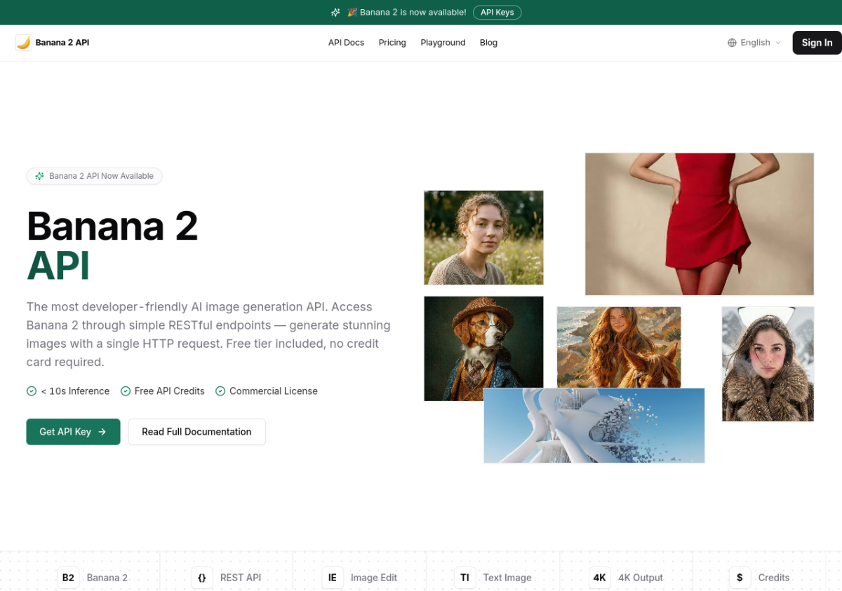This screenshot has height=591, width=842.
Task: Click the large green API heading
Action: [x=58, y=266]
